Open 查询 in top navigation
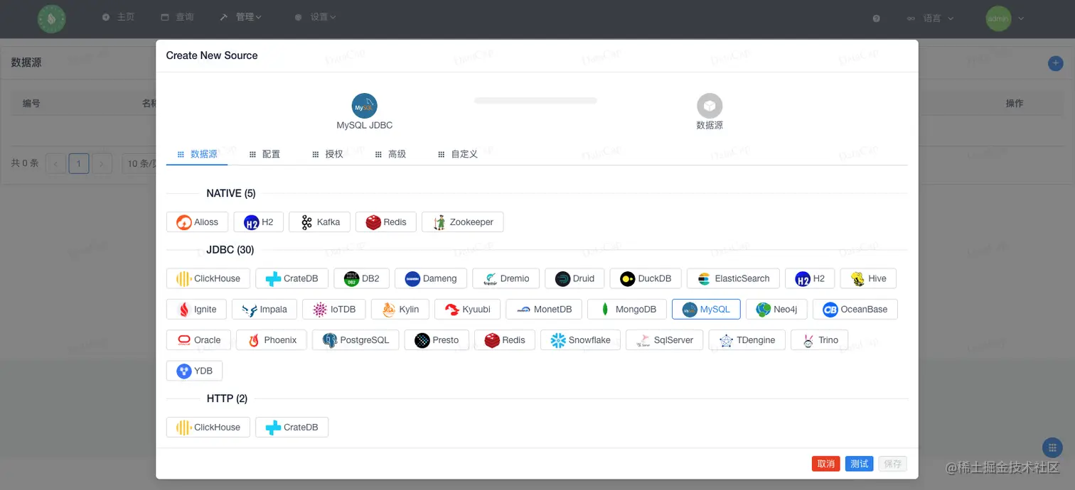Image resolution: width=1075 pixels, height=490 pixels. tap(177, 17)
